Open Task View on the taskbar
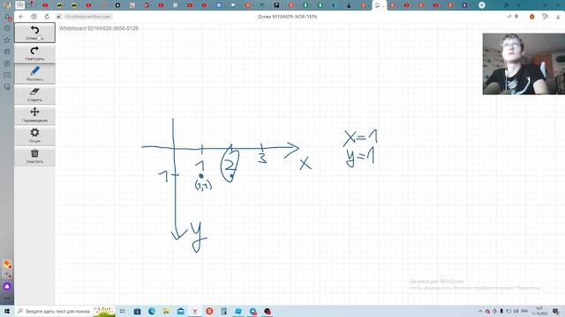Screen dimensions: 565x317 tap(122, 311)
